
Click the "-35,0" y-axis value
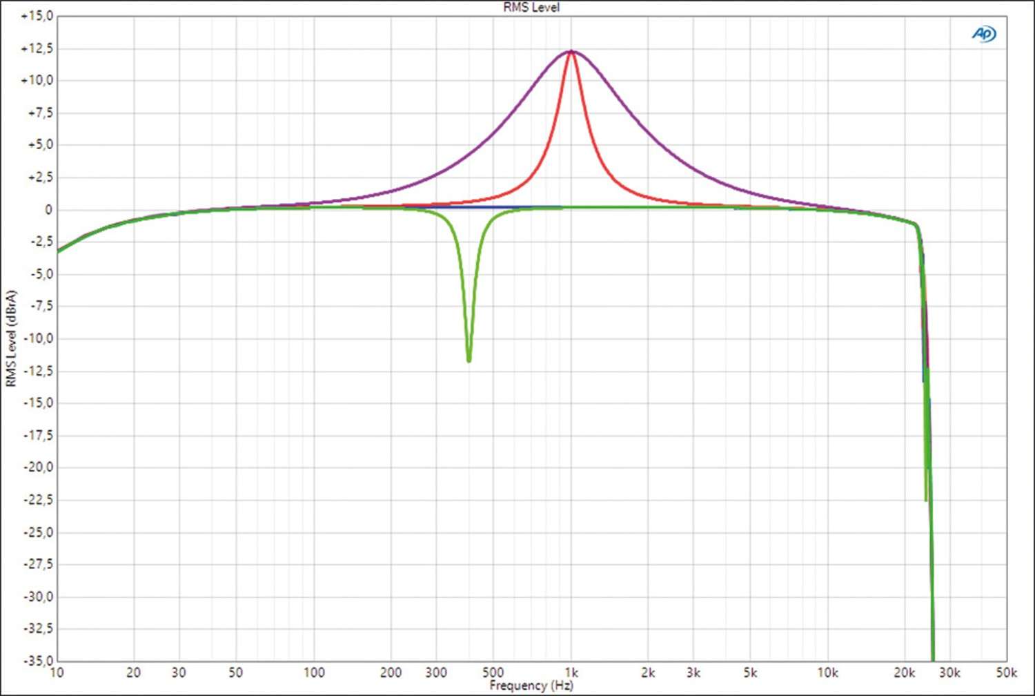pos(38,661)
